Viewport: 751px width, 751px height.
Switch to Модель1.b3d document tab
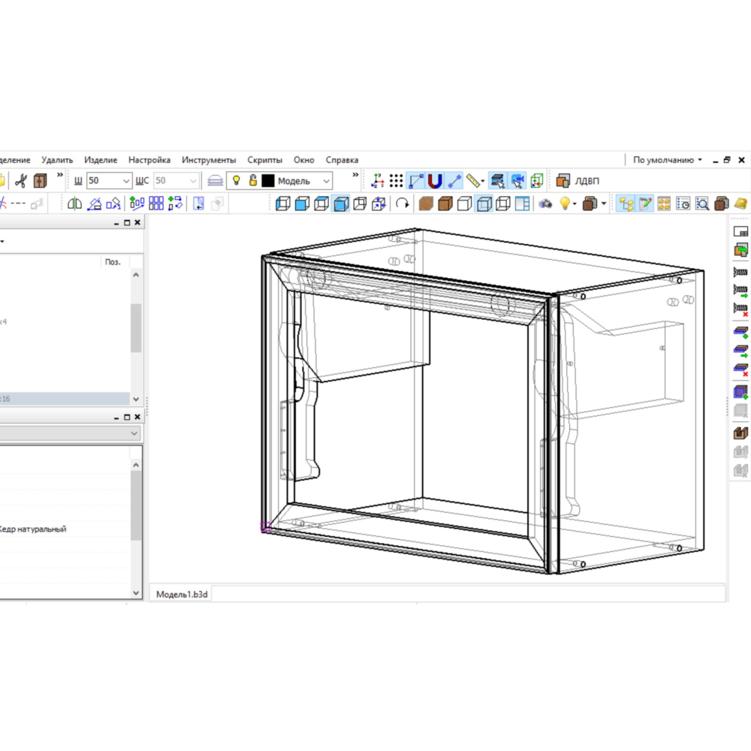pos(182,594)
